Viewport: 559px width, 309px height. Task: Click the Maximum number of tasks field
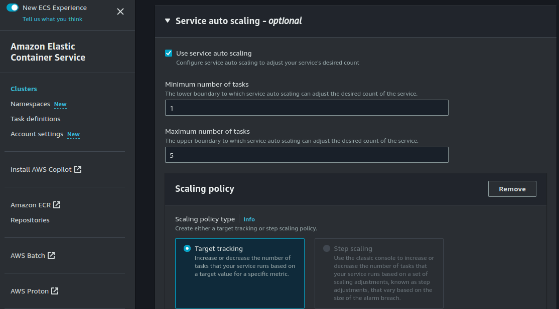pos(307,155)
